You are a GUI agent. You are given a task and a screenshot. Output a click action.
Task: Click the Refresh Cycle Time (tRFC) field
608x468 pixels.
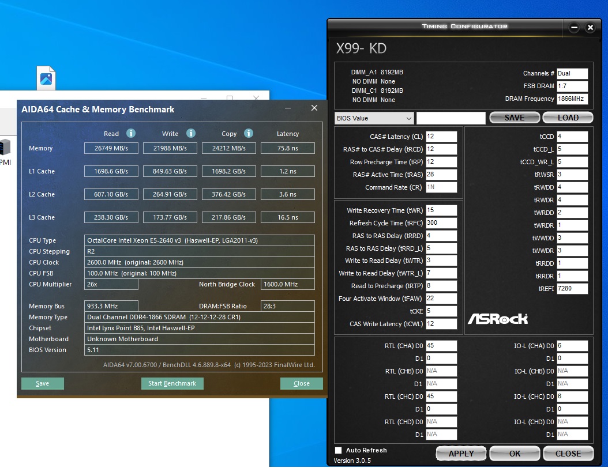click(x=441, y=223)
